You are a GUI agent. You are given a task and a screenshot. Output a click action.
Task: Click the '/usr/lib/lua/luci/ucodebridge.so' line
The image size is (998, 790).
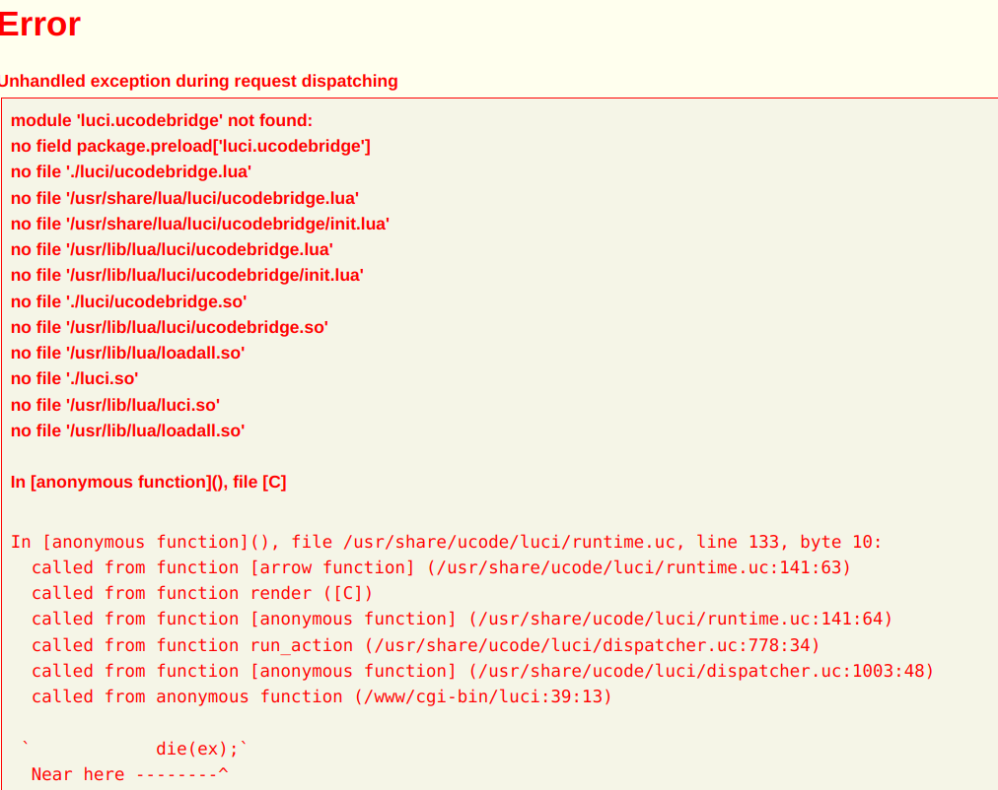pyautogui.click(x=170, y=327)
